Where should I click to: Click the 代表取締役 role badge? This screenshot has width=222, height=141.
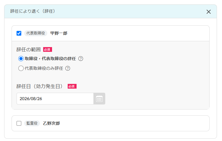click(x=36, y=33)
